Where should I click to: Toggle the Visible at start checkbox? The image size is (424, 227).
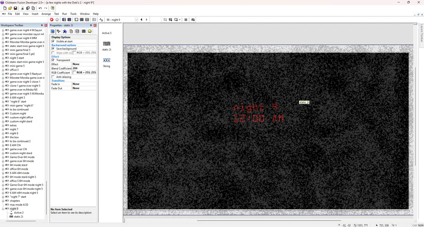[53, 41]
